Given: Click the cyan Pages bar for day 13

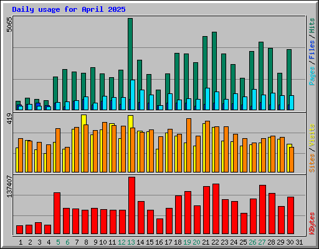Looking at the screenshot, I should coord(133,95).
